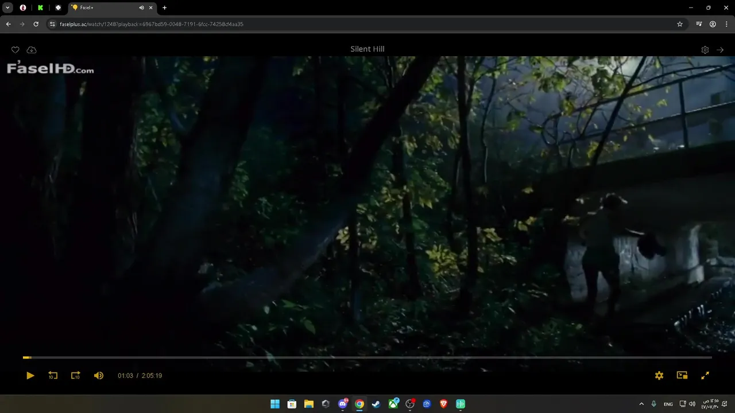Open page settings gear near the top right
Viewport: 735px width, 413px height.
tap(705, 50)
